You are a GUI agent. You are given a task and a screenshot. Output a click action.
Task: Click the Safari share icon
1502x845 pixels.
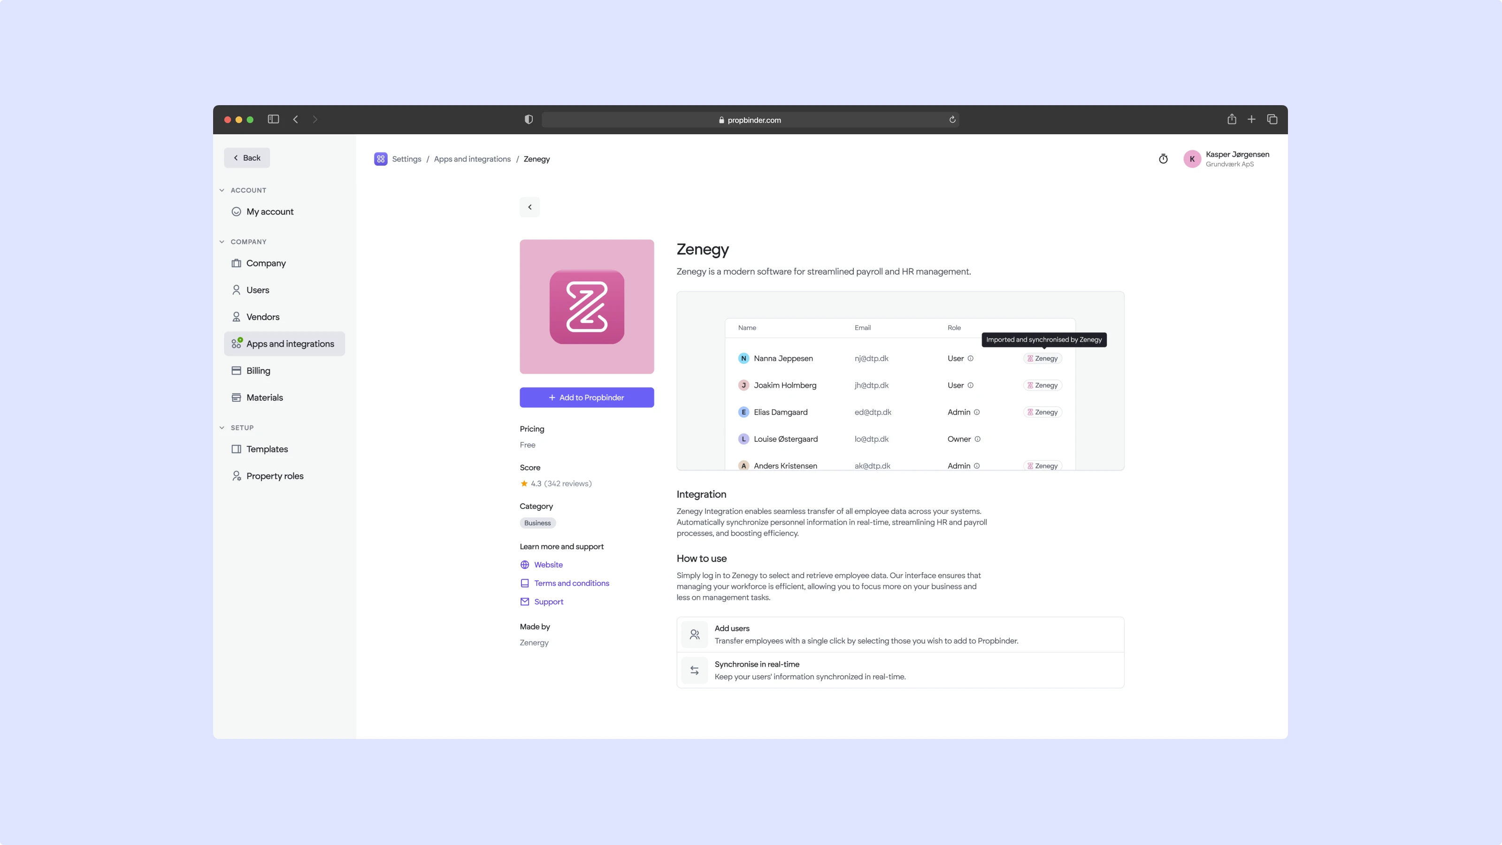[x=1232, y=119]
